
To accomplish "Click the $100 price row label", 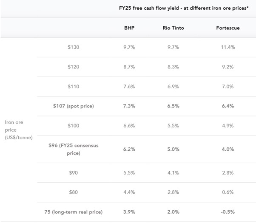I will point(74,126).
